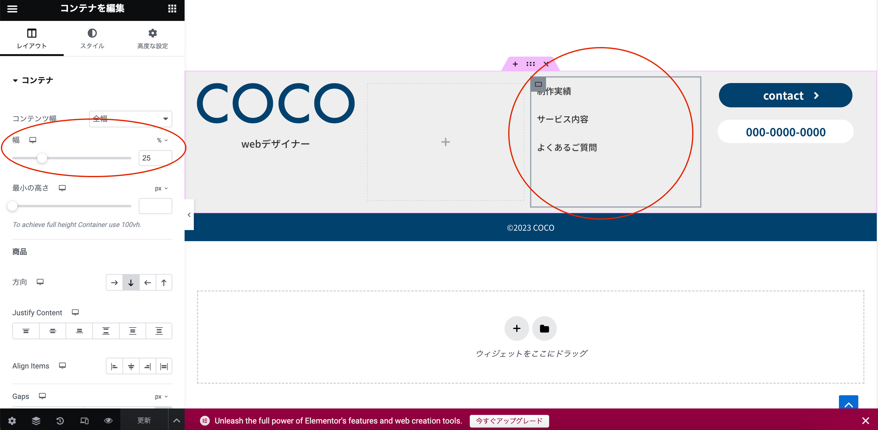Open the widgets grid panel icon

[172, 9]
